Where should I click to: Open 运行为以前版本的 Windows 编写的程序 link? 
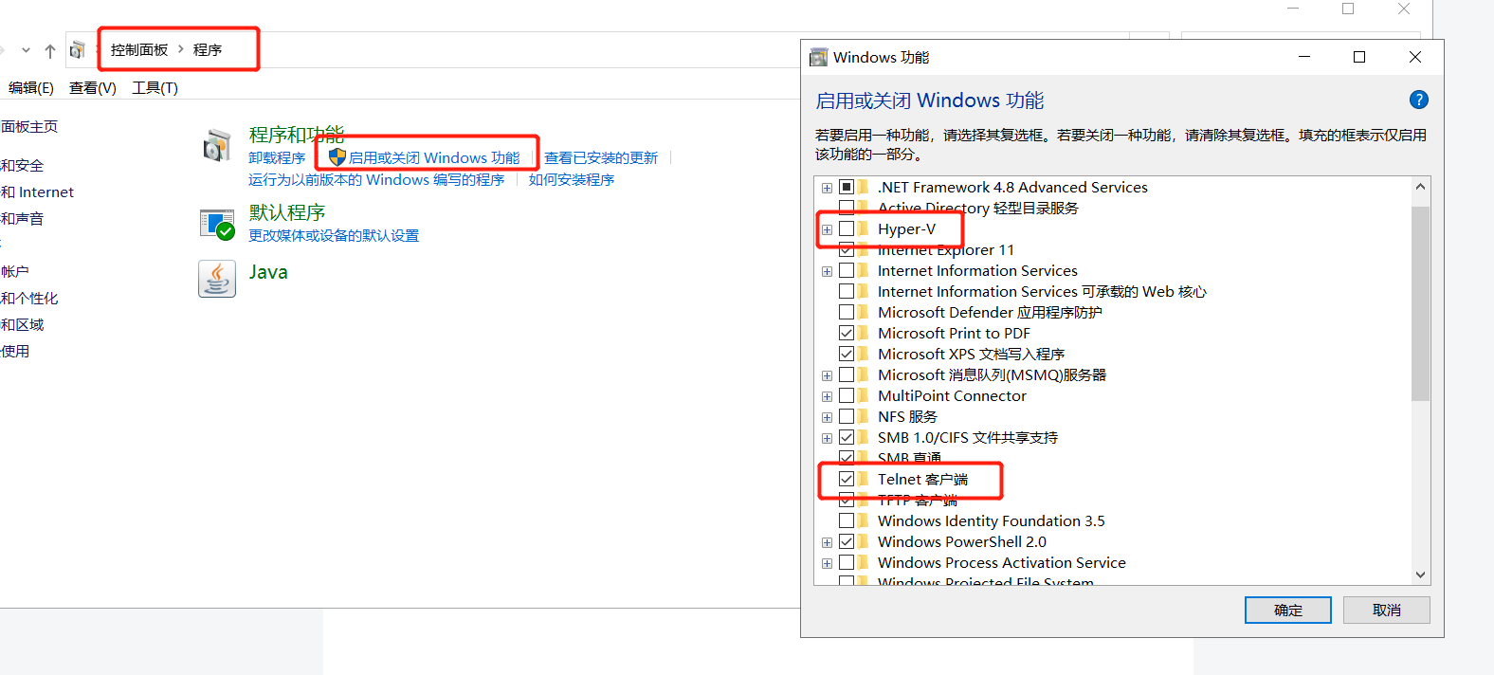pyautogui.click(x=376, y=179)
